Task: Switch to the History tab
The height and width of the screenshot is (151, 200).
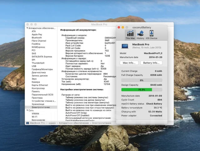Action: 140,35
